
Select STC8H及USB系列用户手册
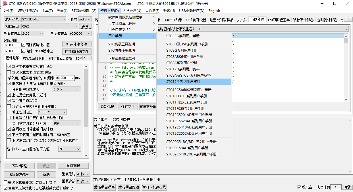(x=194, y=44)
